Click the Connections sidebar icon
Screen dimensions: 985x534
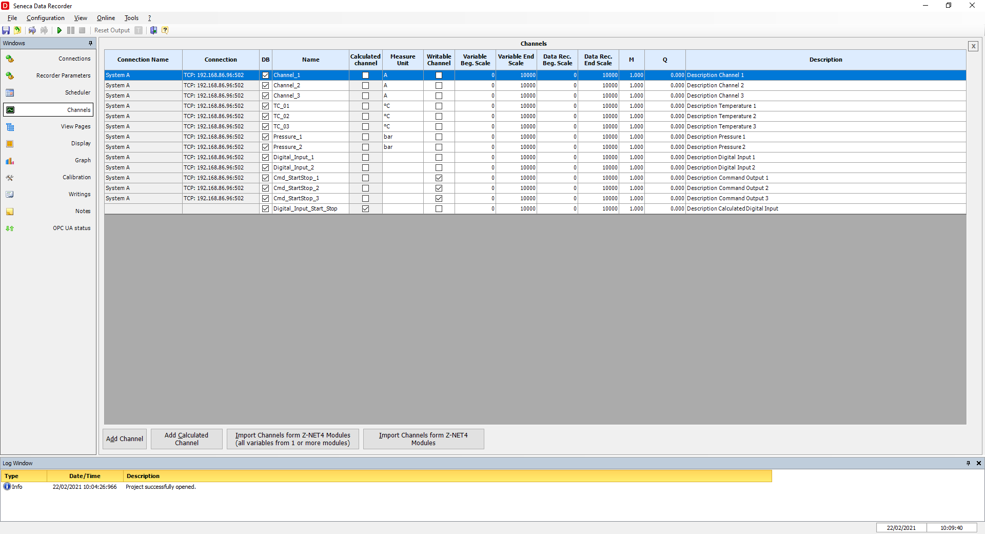[x=10, y=59]
